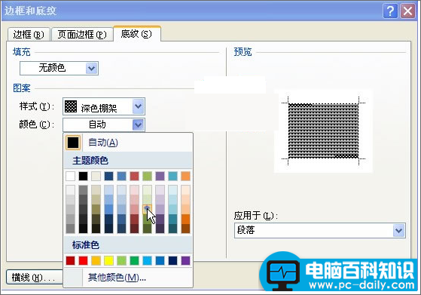The width and height of the screenshot is (421, 295).
Task: Select the light blue standard color
Action: [147, 260]
